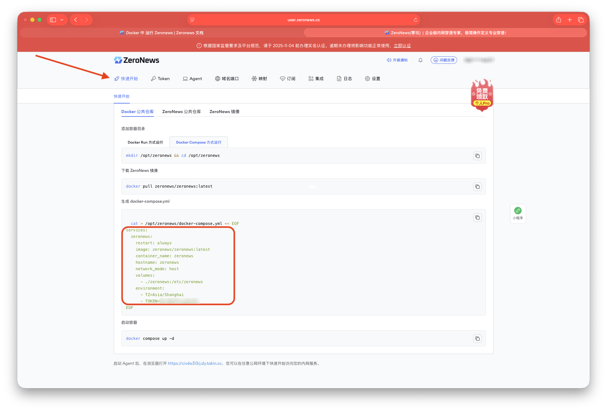This screenshot has height=411, width=607.
Task: Open the civ6o313rj.dy.takin.cc link
Action: [x=195, y=363]
